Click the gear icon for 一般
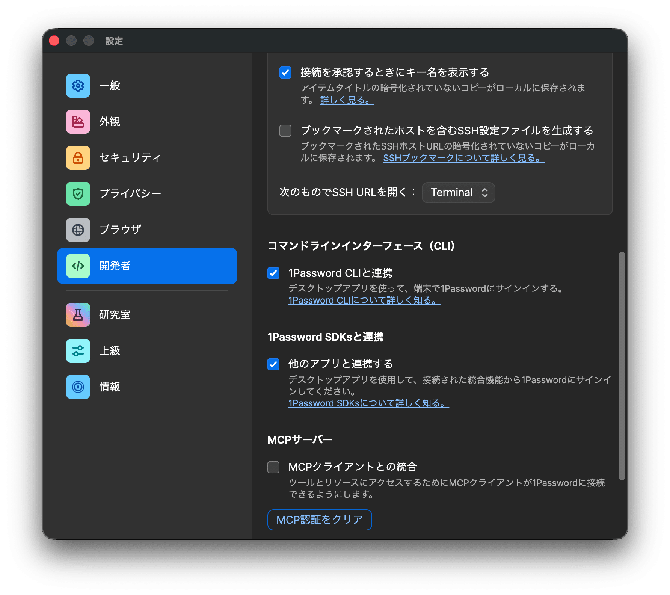 click(x=78, y=86)
